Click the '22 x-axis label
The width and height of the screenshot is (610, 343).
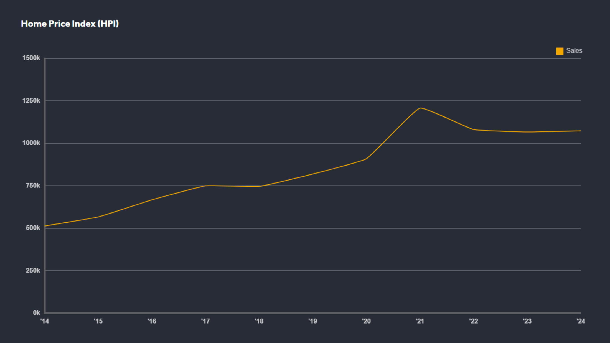click(x=474, y=321)
